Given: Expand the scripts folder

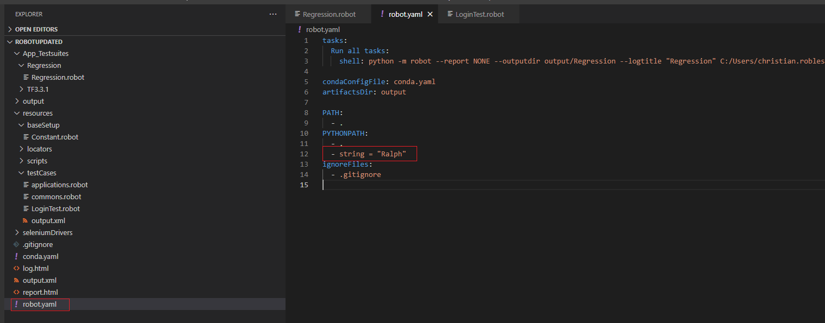Looking at the screenshot, I should point(37,161).
